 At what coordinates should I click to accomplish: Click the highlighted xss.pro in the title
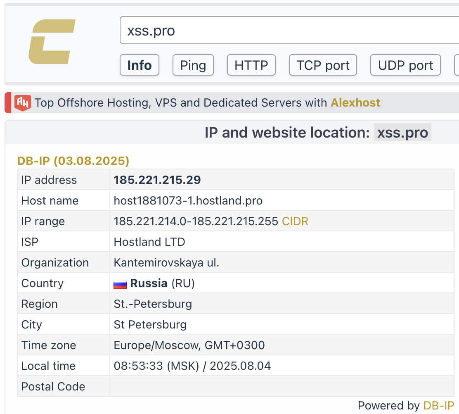pyautogui.click(x=402, y=133)
